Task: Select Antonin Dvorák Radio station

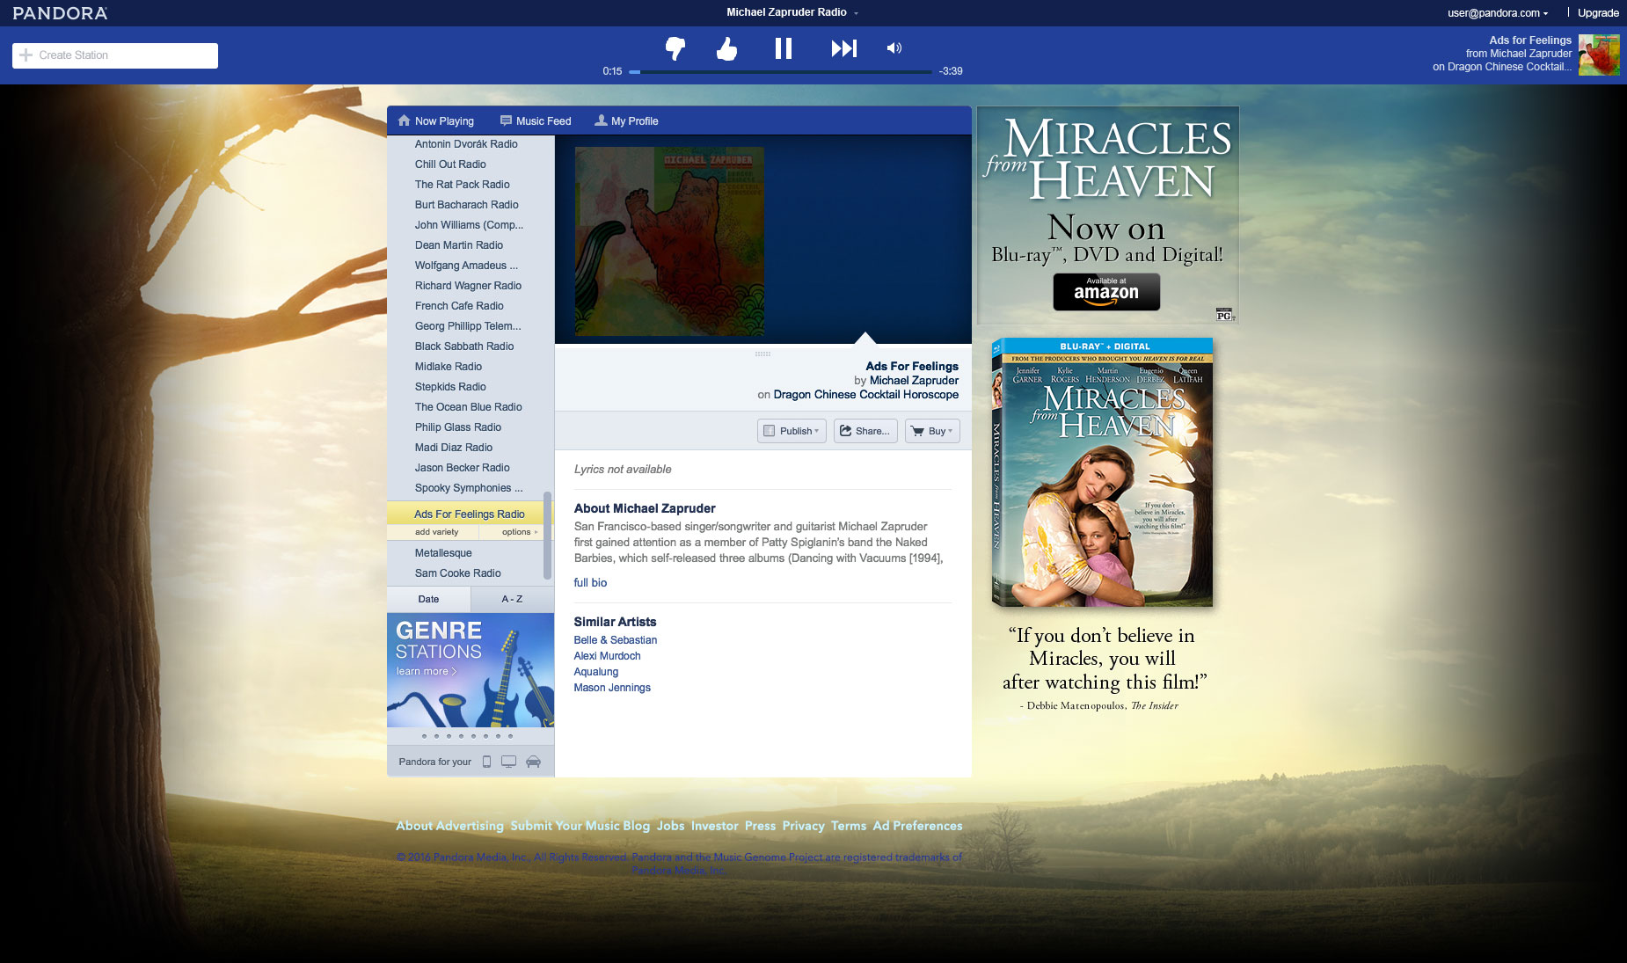Action: click(x=466, y=144)
